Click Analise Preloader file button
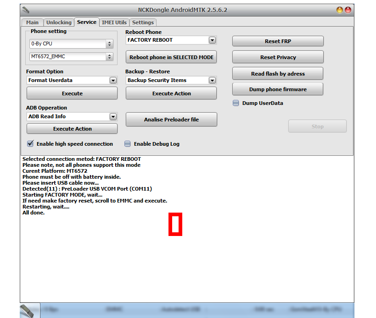This screenshot has width=376, height=318. 171,120
